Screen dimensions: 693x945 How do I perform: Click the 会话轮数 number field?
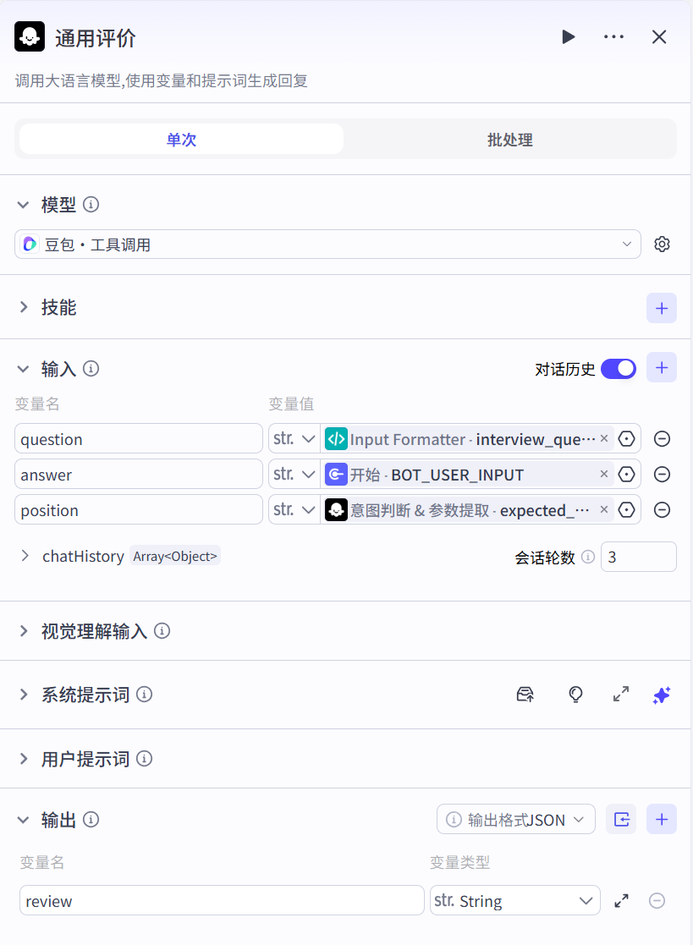pyautogui.click(x=638, y=557)
